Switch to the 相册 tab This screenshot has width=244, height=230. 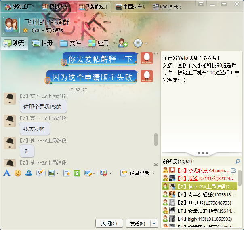[42, 43]
